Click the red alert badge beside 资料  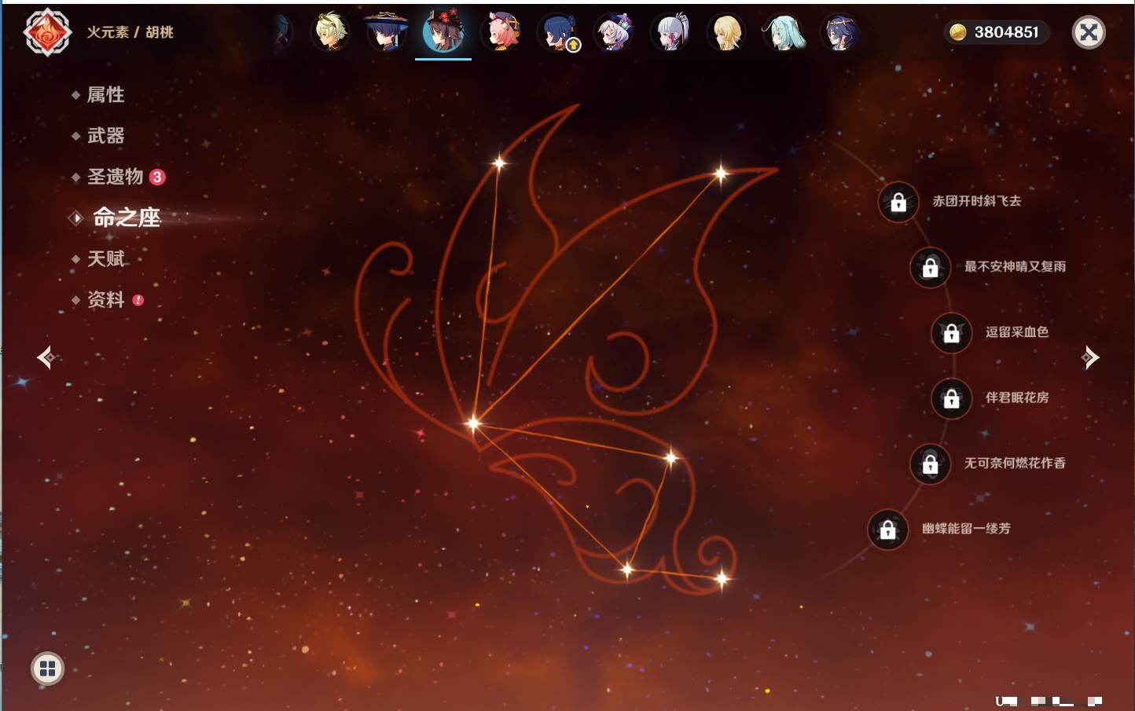point(138,300)
